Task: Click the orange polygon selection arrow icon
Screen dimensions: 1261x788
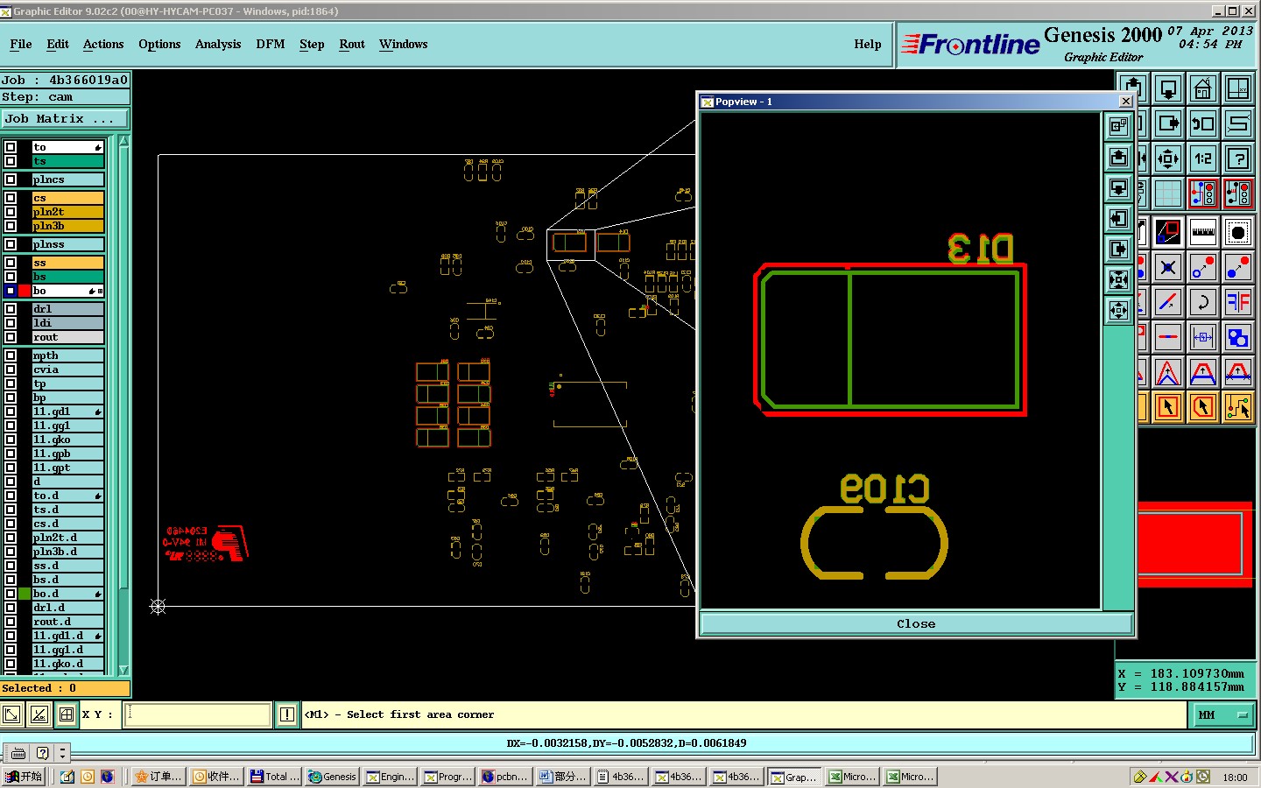Action: tap(1203, 407)
